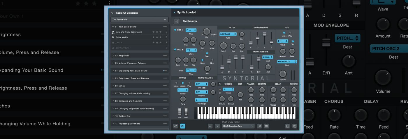
Task: Toggle the OSC 2 power light
Action: (175, 50)
